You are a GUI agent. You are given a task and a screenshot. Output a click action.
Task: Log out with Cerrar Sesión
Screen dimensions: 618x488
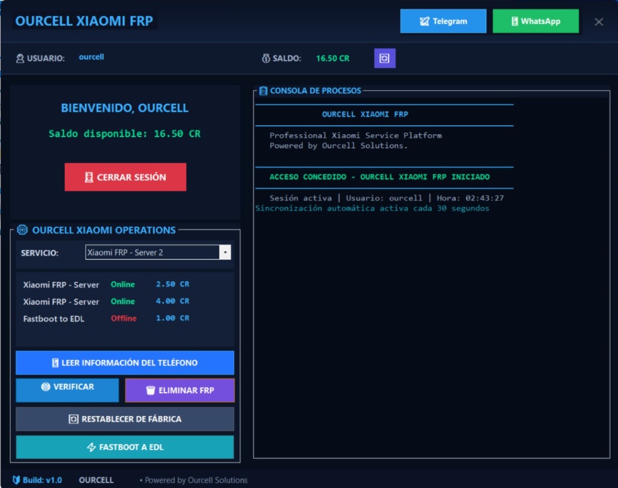[x=125, y=177]
